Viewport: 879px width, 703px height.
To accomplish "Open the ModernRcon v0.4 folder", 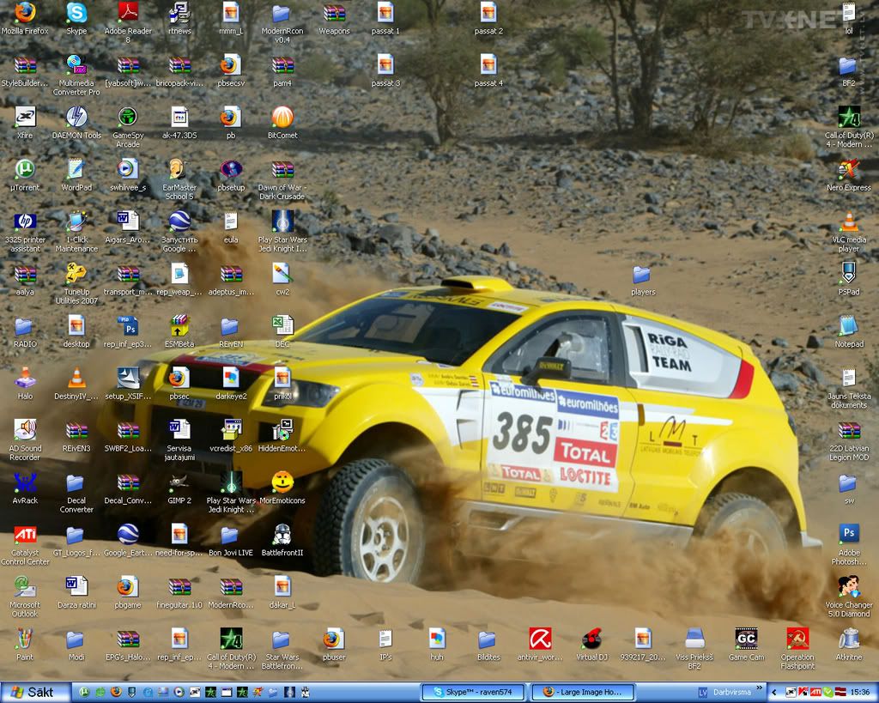I will (x=282, y=21).
